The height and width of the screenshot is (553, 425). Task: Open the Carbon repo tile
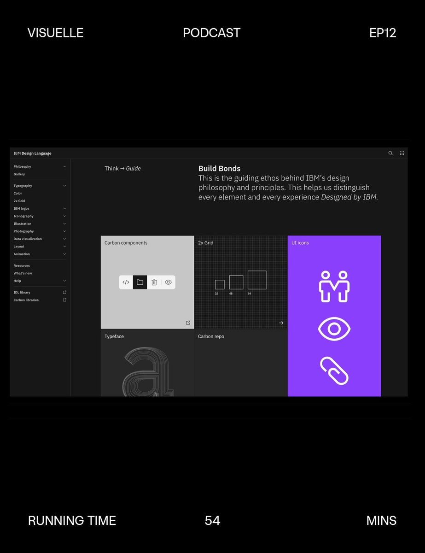pos(241,363)
